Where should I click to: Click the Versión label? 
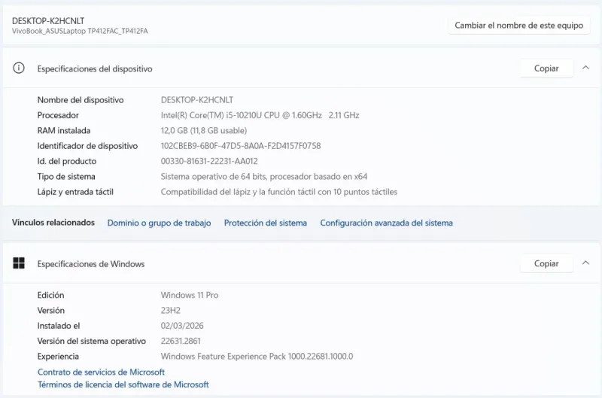51,311
